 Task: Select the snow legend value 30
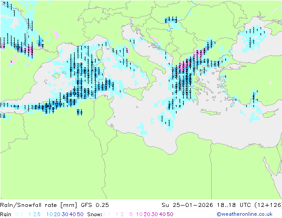155,214
